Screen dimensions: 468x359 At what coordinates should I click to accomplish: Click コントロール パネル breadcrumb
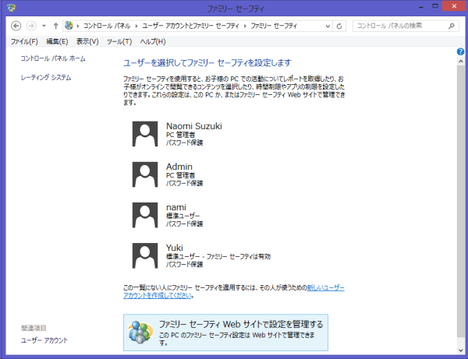107,26
